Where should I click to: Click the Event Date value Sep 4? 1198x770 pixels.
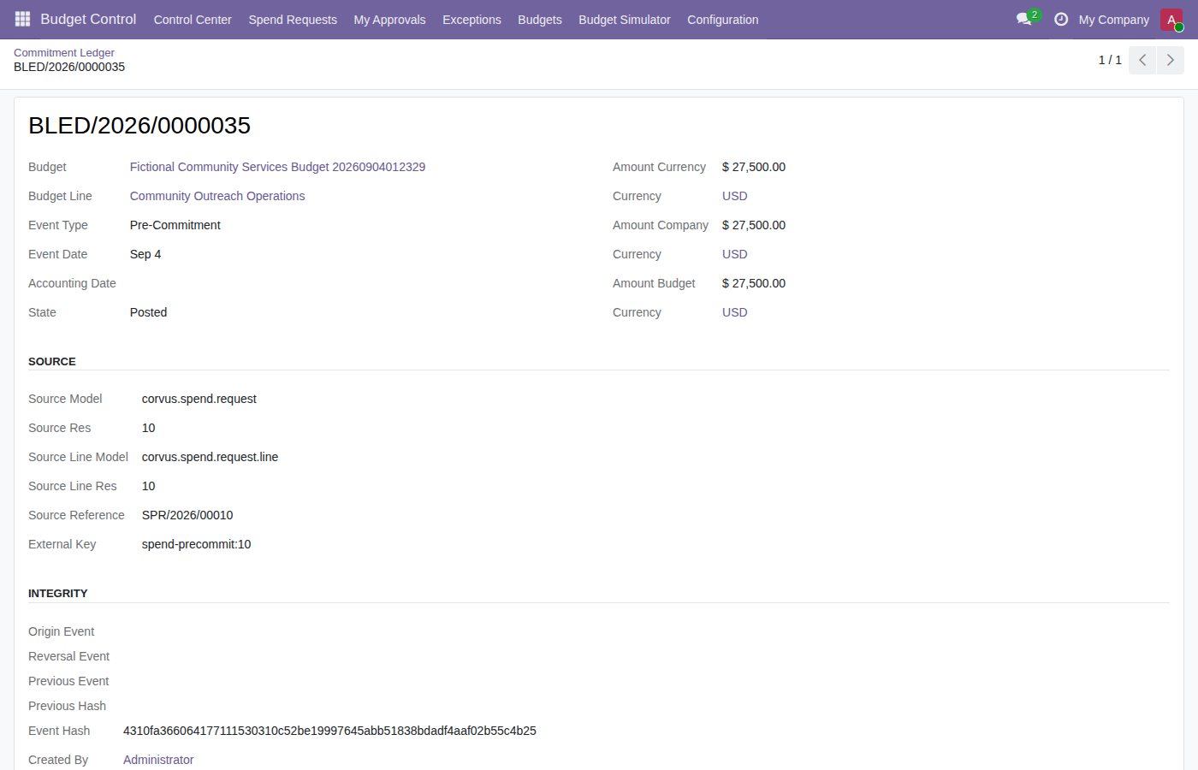click(145, 254)
